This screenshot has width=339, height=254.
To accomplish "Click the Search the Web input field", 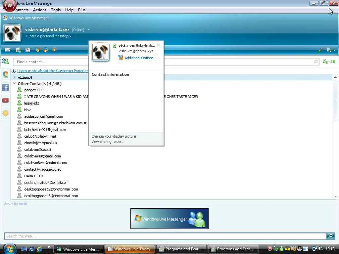I will coord(165,236).
